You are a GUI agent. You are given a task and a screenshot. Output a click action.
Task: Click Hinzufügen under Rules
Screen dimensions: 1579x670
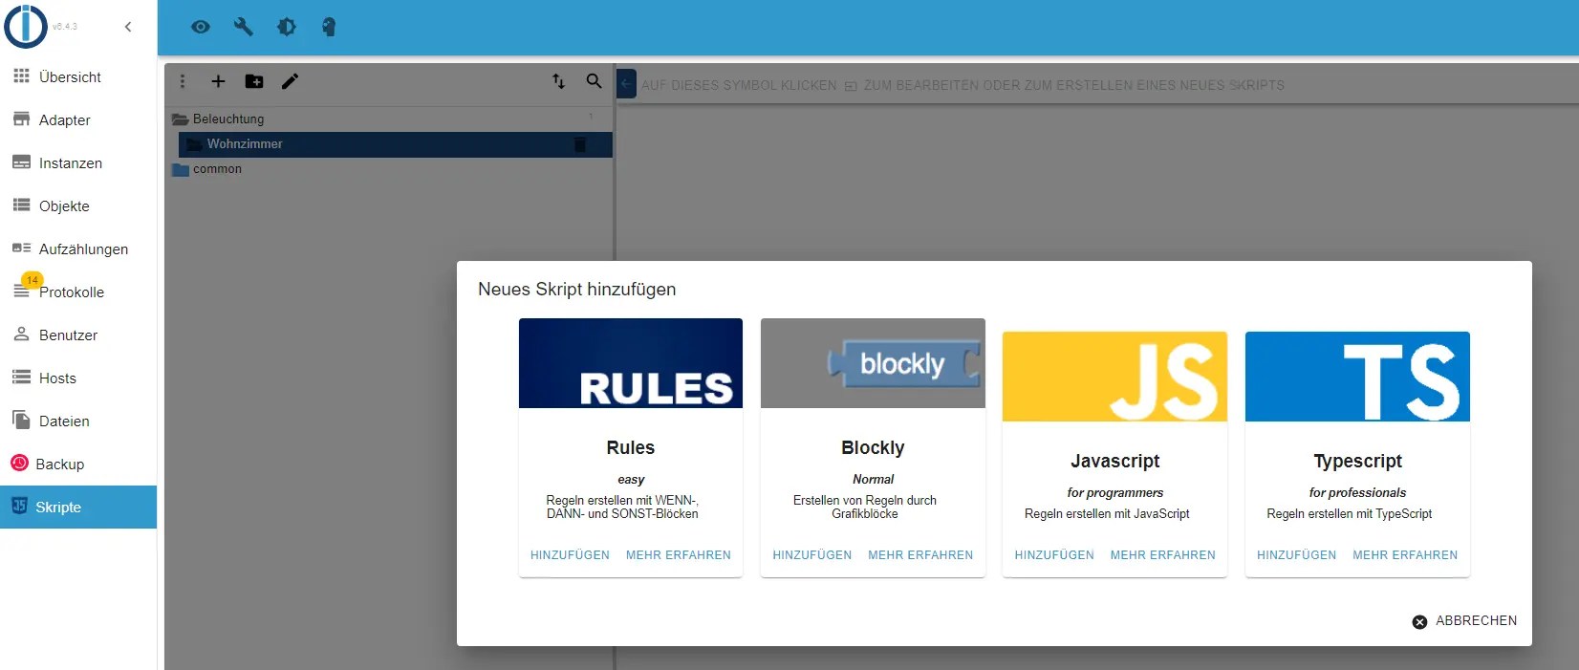coord(570,555)
